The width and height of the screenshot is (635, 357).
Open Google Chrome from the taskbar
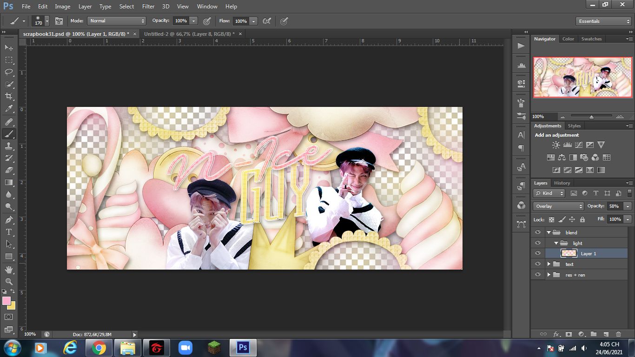[99, 348]
